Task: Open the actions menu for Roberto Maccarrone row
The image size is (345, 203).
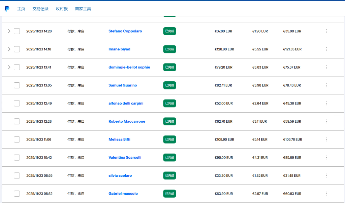Action: [x=326, y=121]
